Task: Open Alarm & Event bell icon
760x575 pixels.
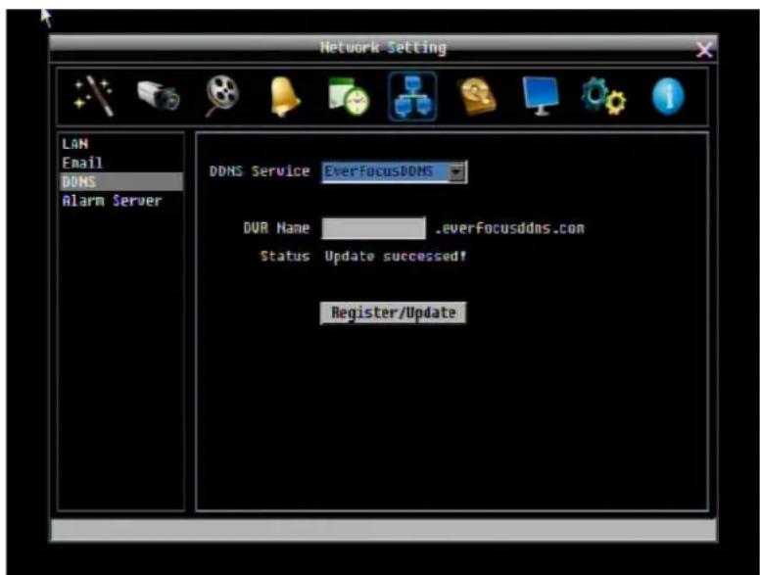Action: click(285, 96)
